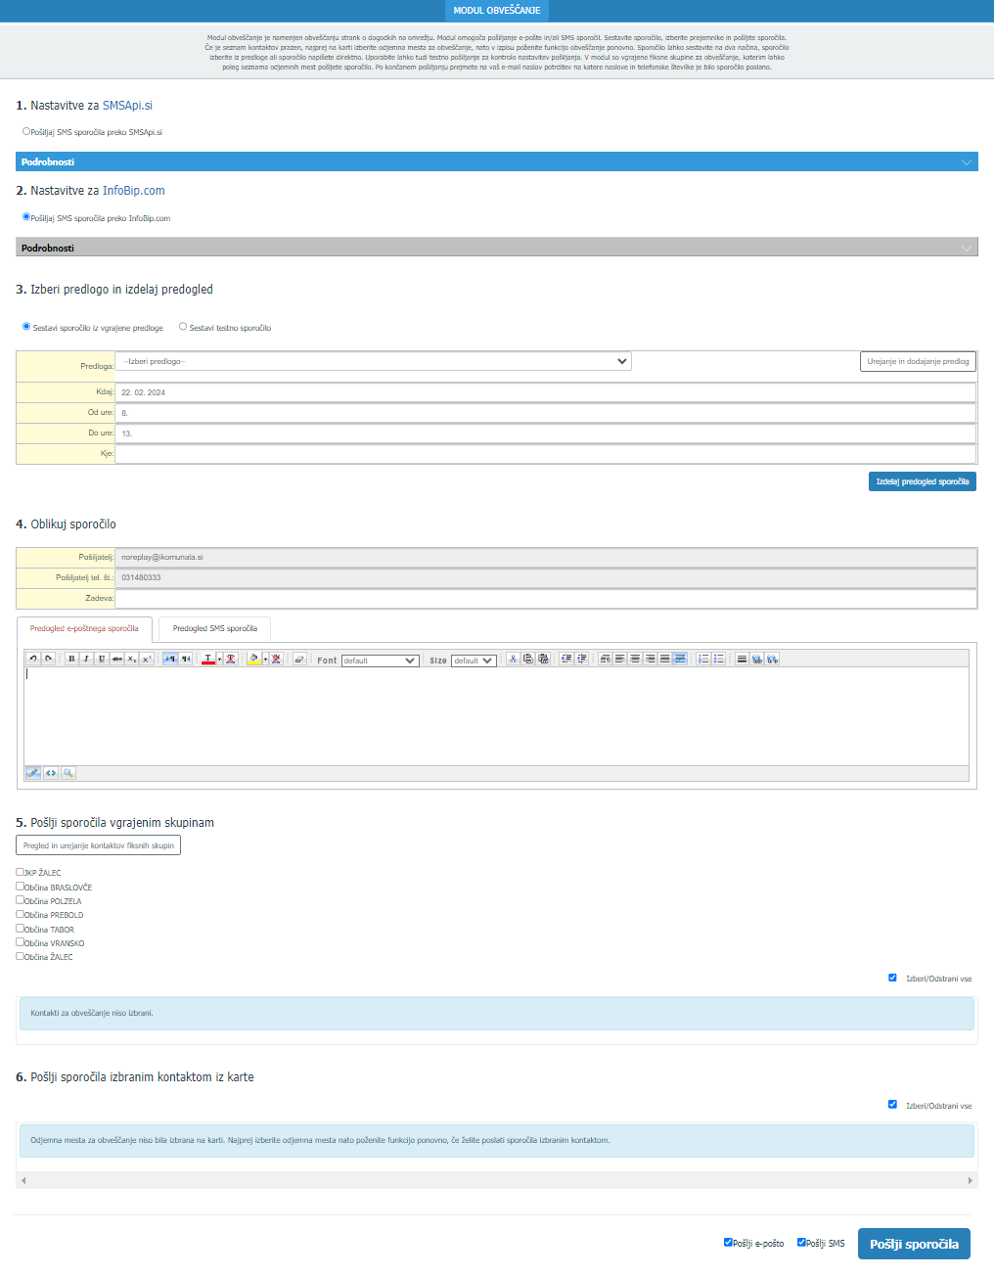
Task: Click the Undo icon in the editor
Action: (x=32, y=660)
